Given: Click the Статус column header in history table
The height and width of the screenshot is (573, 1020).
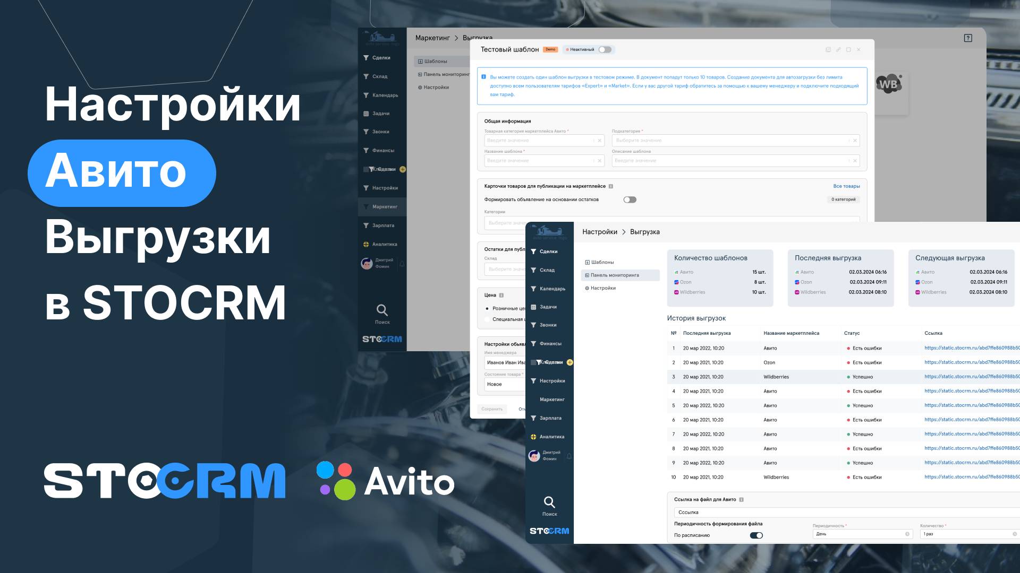Looking at the screenshot, I should tap(852, 333).
